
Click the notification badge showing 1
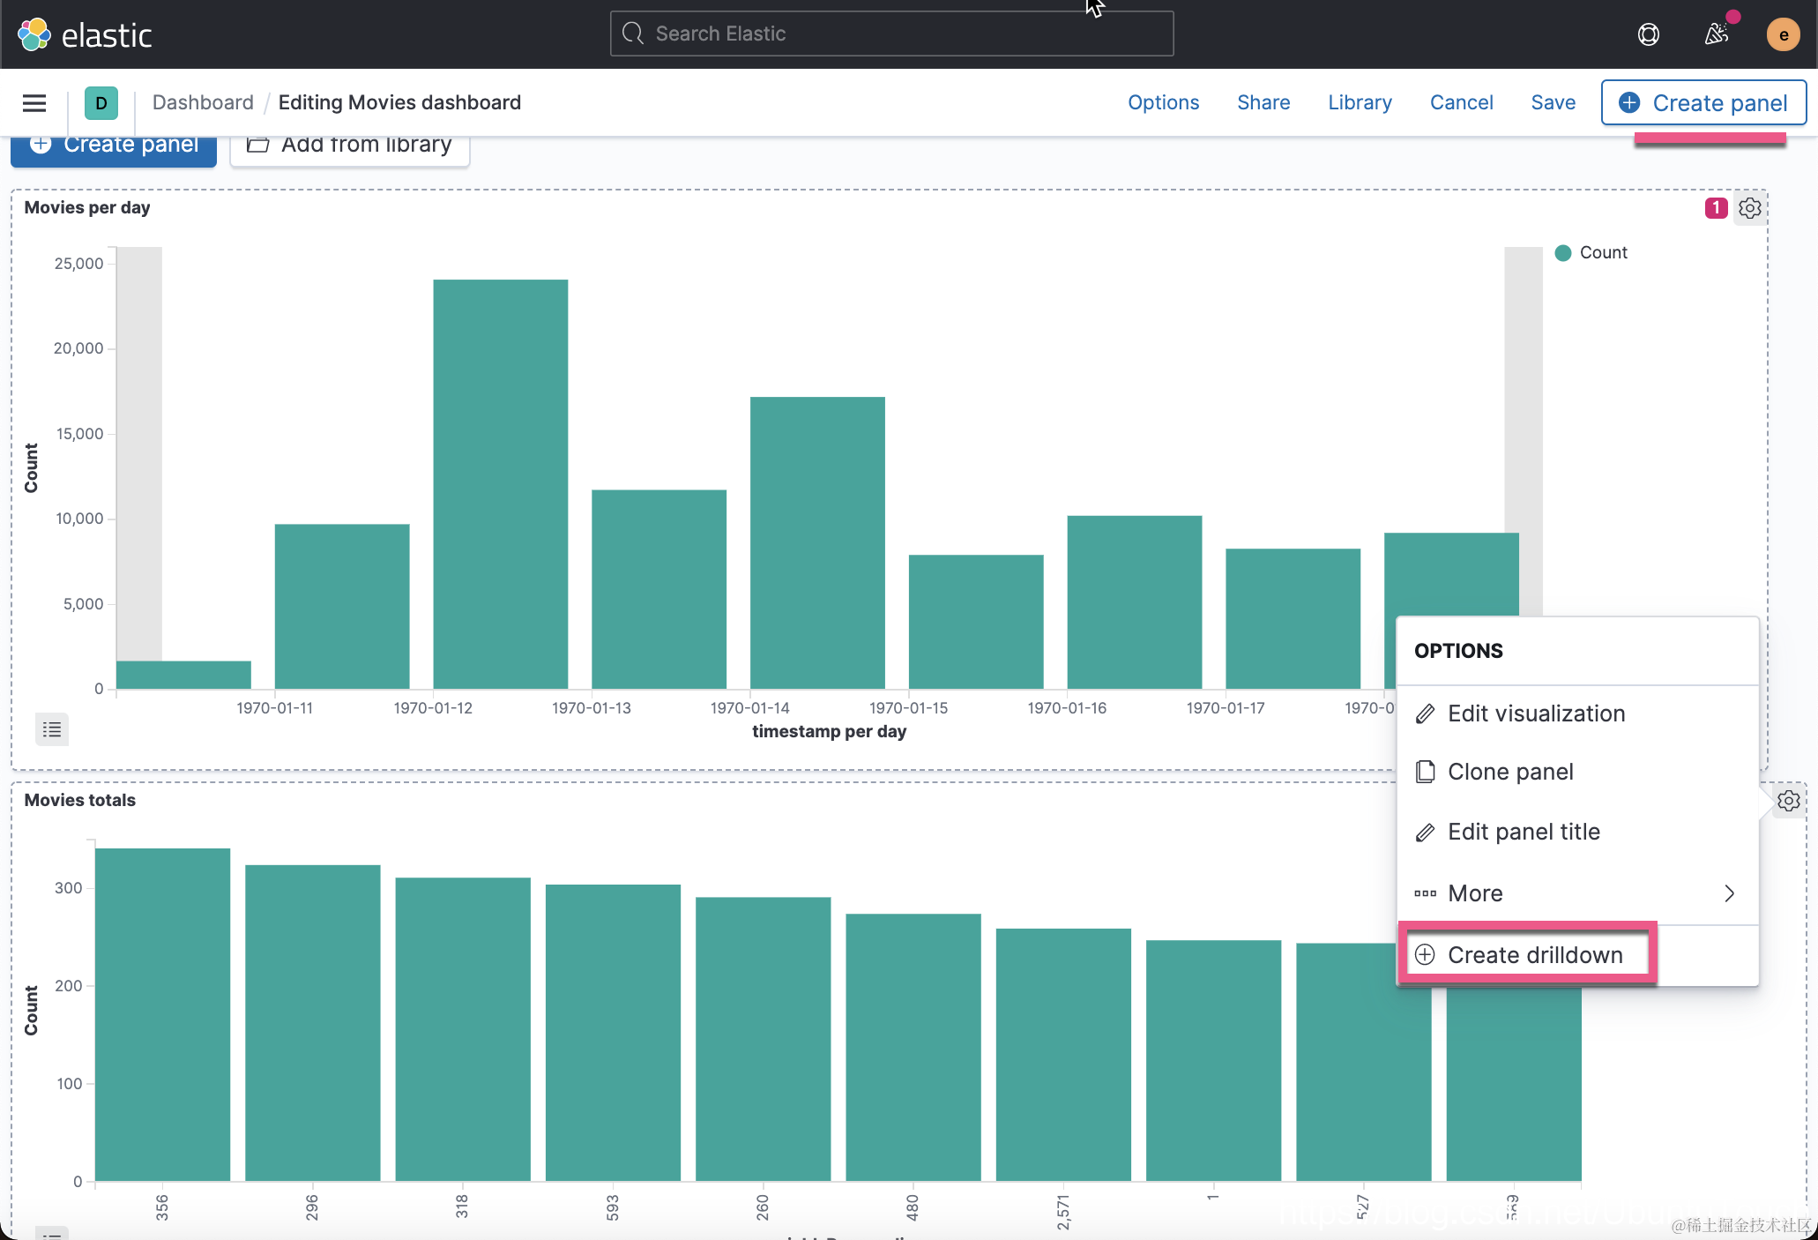click(x=1715, y=208)
